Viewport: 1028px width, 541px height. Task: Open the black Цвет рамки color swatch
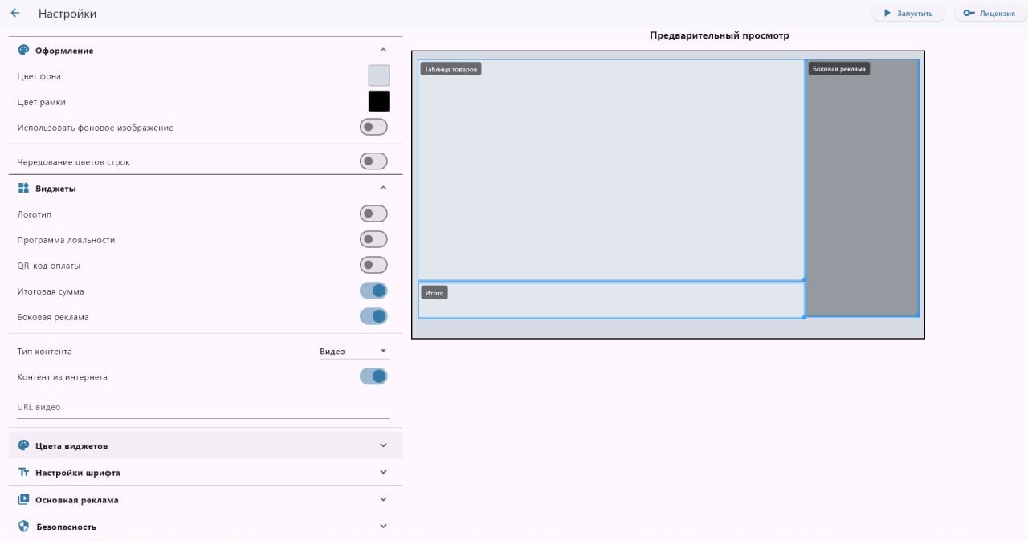coord(379,101)
